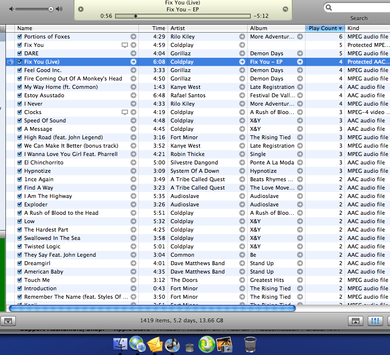Open Finder from the dock
Viewport: 390px width, 355px height.
[121, 344]
